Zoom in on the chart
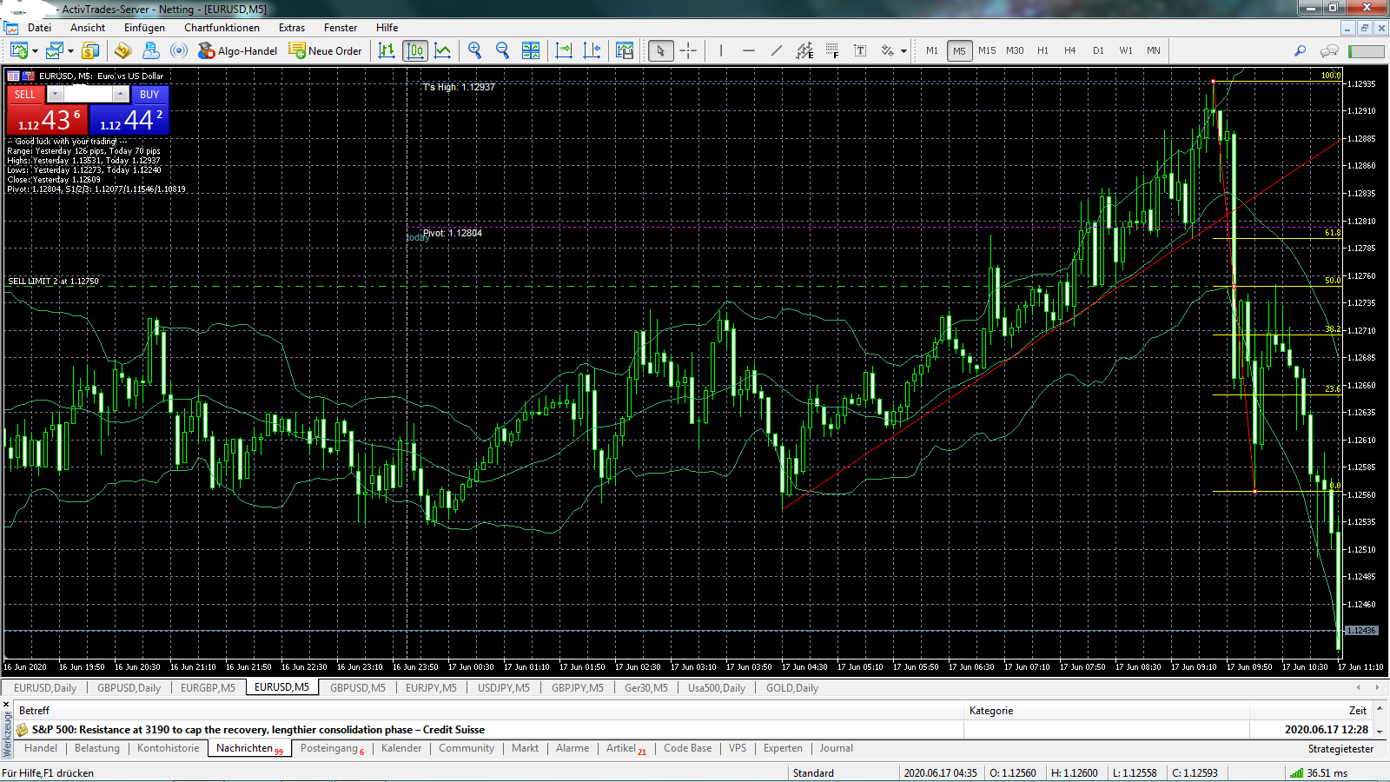 pos(474,50)
